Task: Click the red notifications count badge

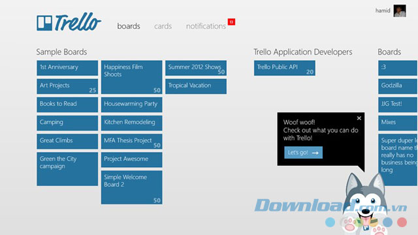Action: tap(231, 22)
